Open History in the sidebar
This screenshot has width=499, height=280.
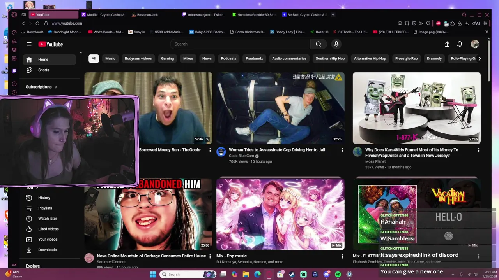(x=49, y=198)
